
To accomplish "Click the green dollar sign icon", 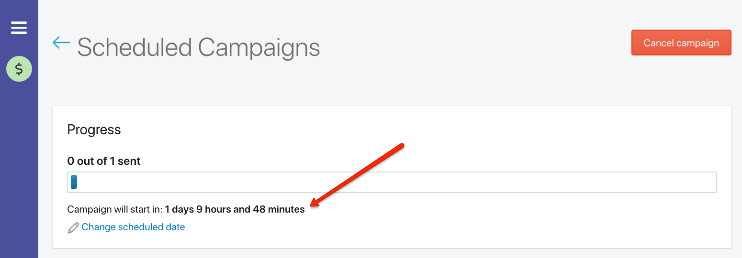I will click(19, 69).
